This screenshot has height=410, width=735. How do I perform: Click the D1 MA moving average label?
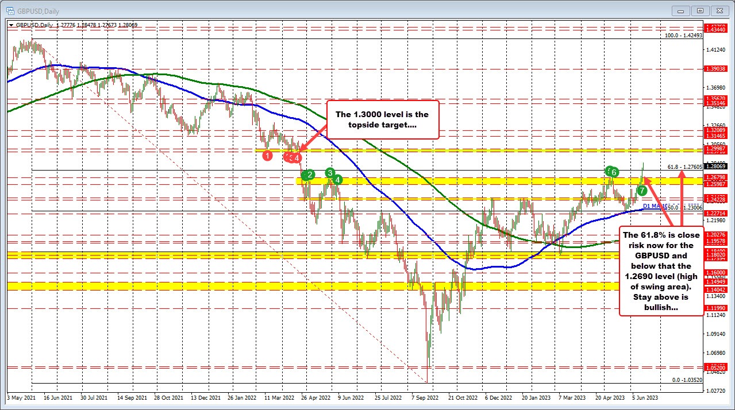(x=654, y=206)
